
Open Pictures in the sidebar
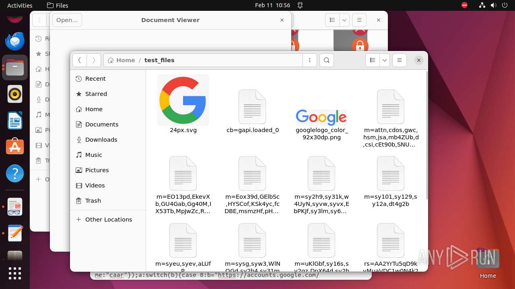[108, 170]
